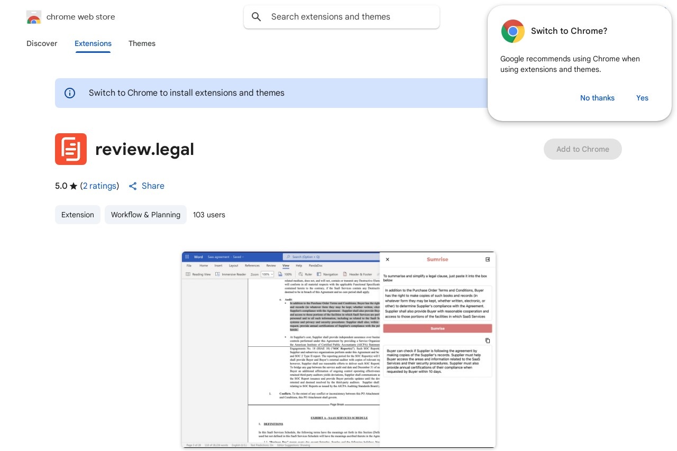This screenshot has height=451, width=677.
Task: Click the 5.0 rating value
Action: [61, 186]
